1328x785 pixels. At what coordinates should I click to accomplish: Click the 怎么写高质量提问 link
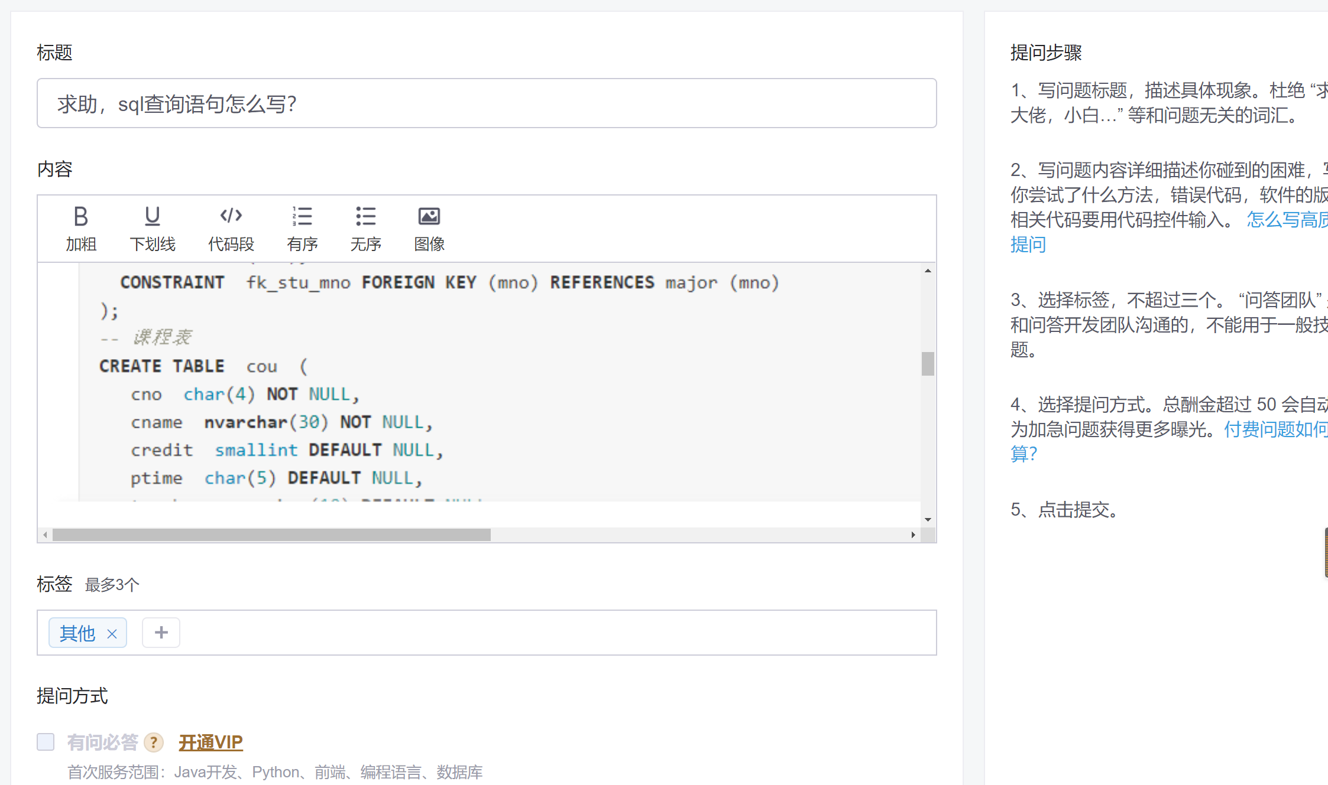click(1287, 220)
